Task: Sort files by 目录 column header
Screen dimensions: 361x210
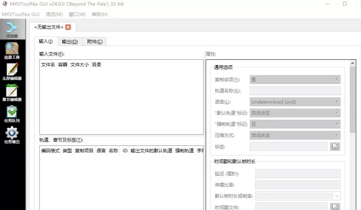Action: pos(97,65)
